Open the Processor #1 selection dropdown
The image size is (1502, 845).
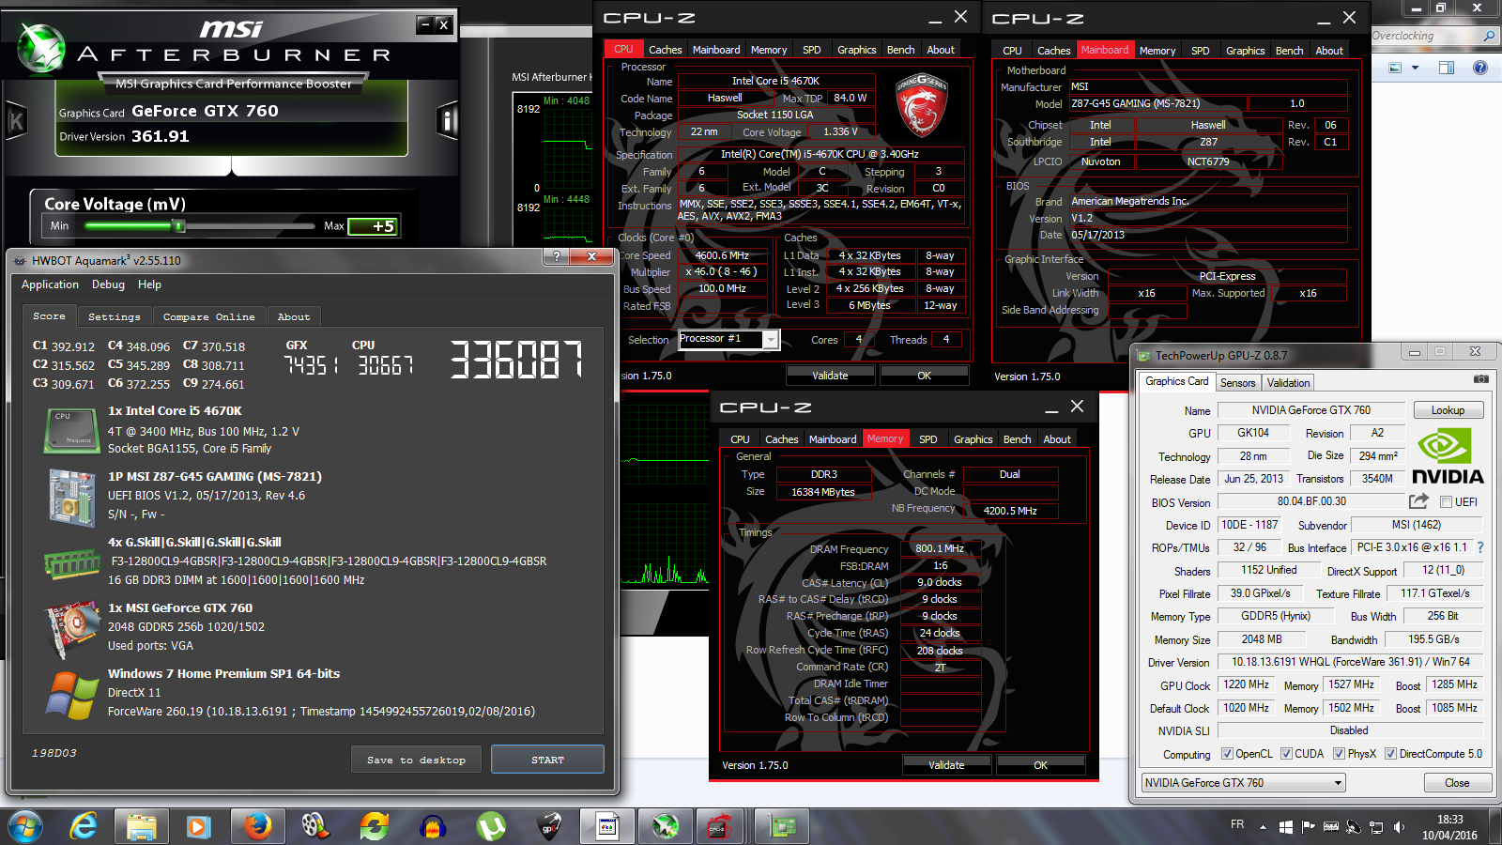[x=728, y=339]
